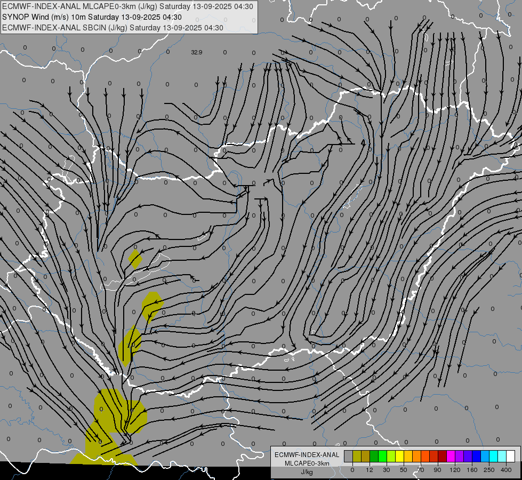Click the 'J/kg' unit label in the legend
The image size is (522, 480).
[x=307, y=472]
